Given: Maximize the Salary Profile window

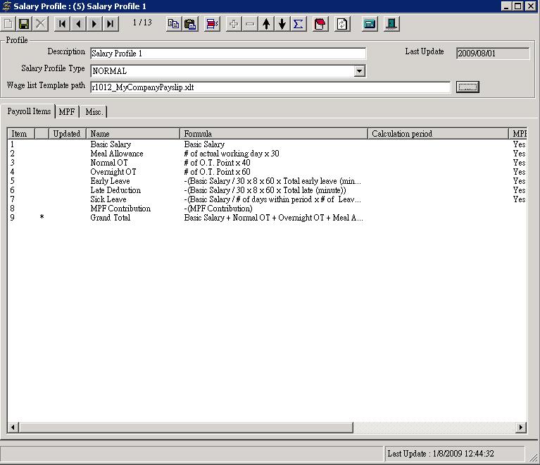Looking at the screenshot, I should pos(517,6).
